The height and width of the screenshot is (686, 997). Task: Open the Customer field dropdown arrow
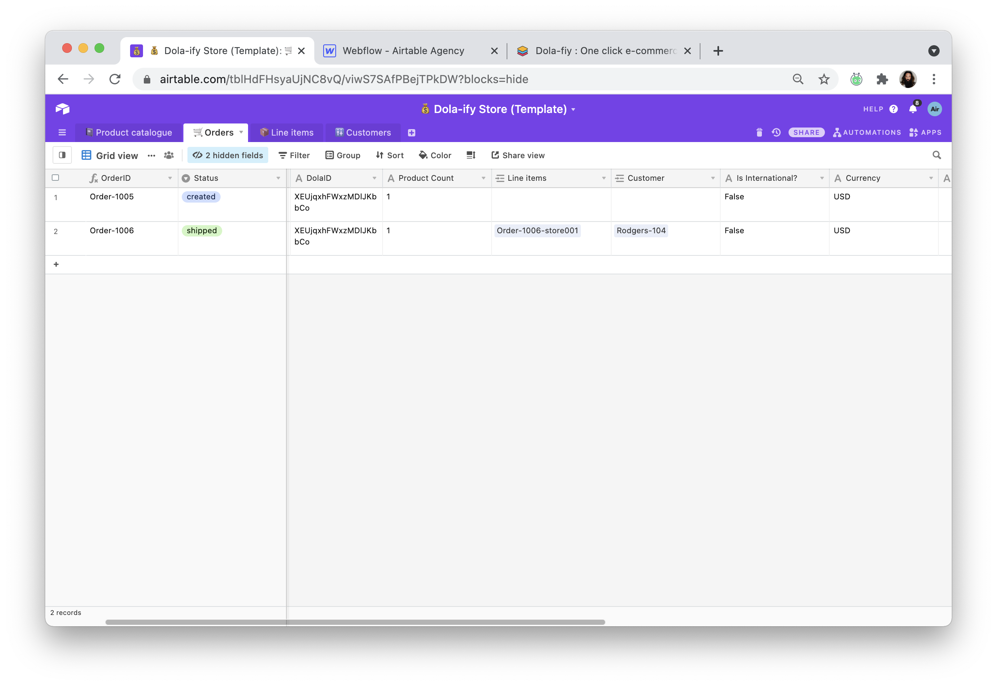(713, 178)
